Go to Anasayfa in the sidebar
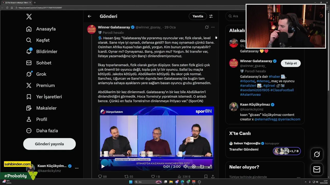The image size is (330, 185). (41, 29)
